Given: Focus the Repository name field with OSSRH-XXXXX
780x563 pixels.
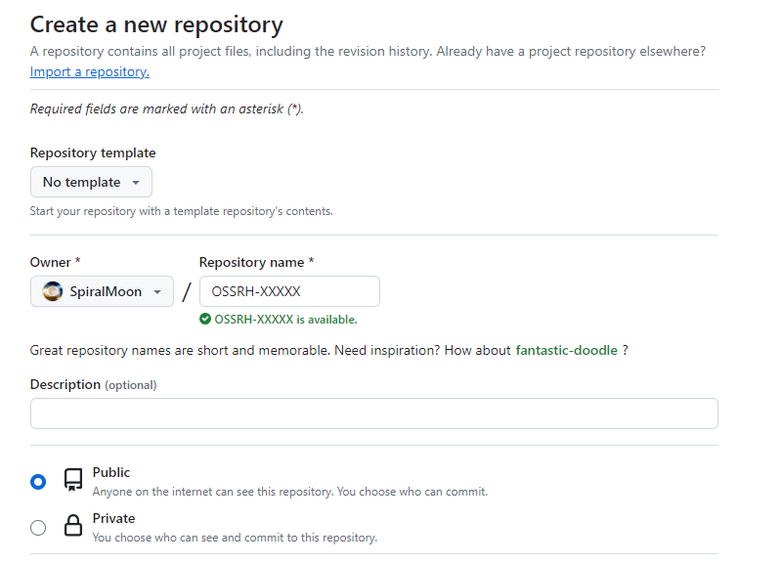Looking at the screenshot, I should tap(289, 291).
